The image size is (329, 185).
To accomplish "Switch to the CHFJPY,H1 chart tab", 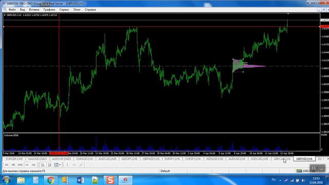I will tap(193, 159).
